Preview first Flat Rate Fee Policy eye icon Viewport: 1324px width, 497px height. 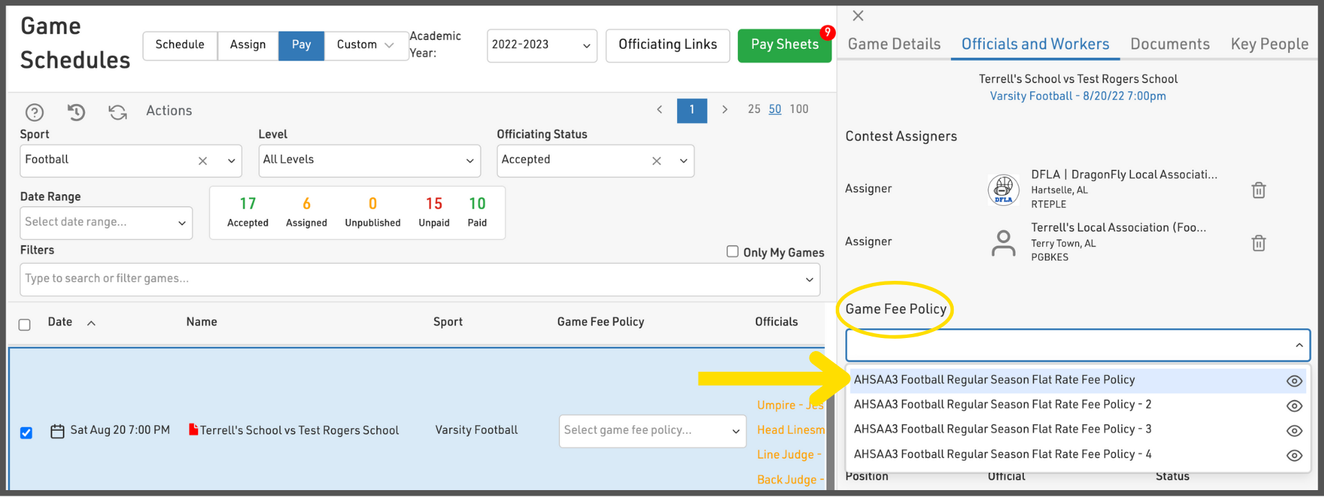pyautogui.click(x=1294, y=381)
